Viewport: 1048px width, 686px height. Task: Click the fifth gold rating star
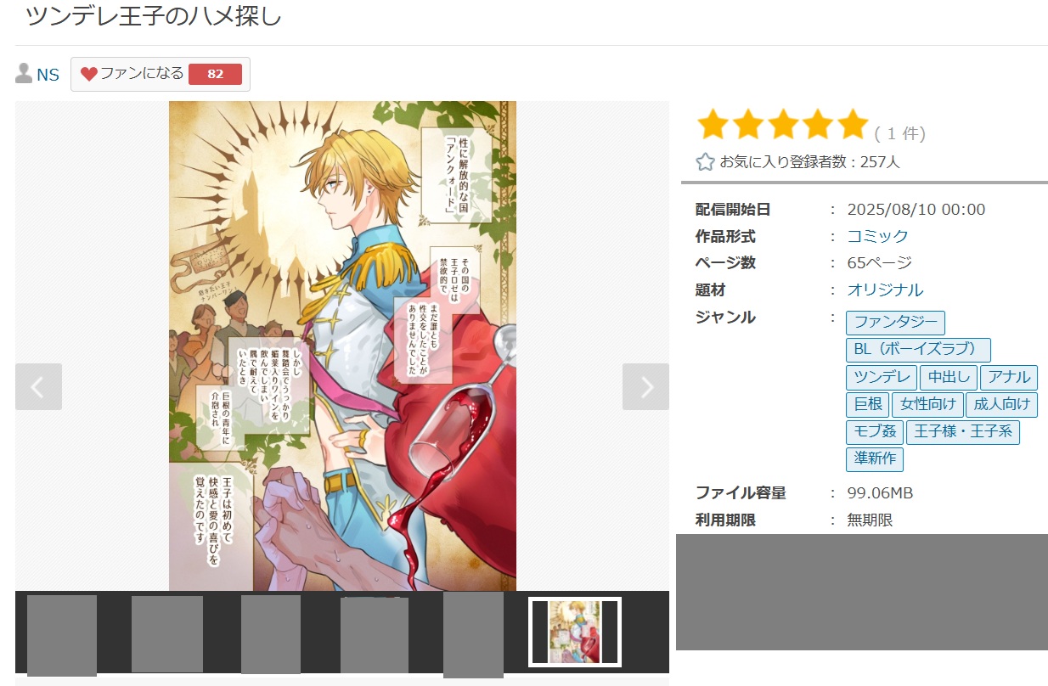[852, 125]
